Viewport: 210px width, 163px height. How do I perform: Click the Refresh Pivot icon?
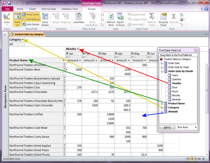[111, 19]
